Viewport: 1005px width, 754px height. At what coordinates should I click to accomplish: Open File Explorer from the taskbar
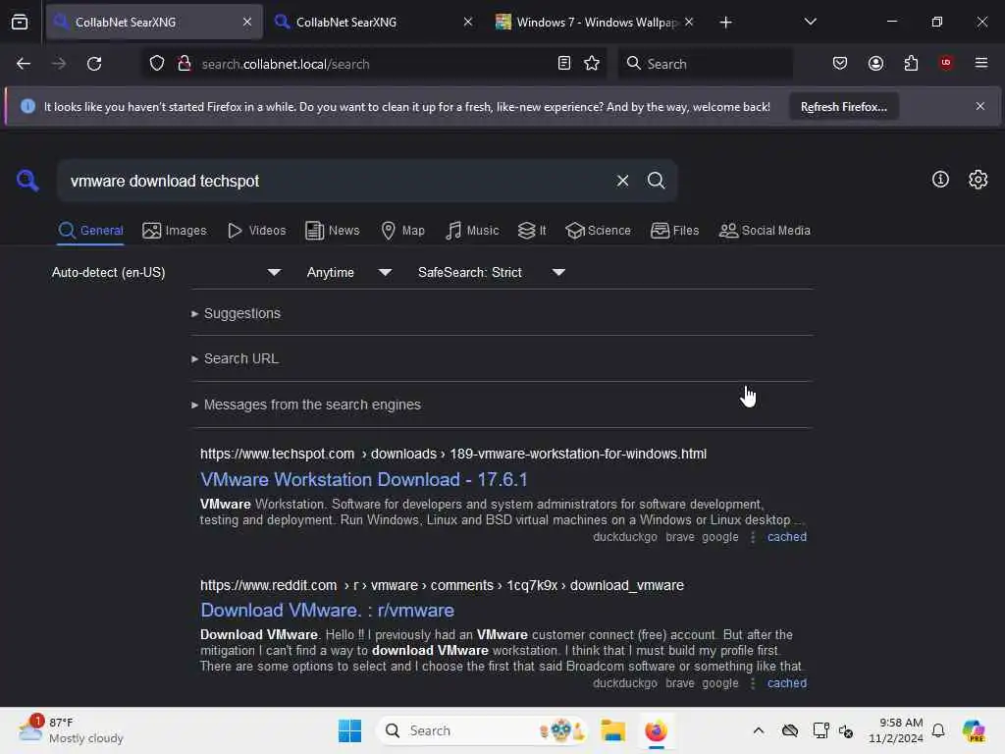coord(612,730)
